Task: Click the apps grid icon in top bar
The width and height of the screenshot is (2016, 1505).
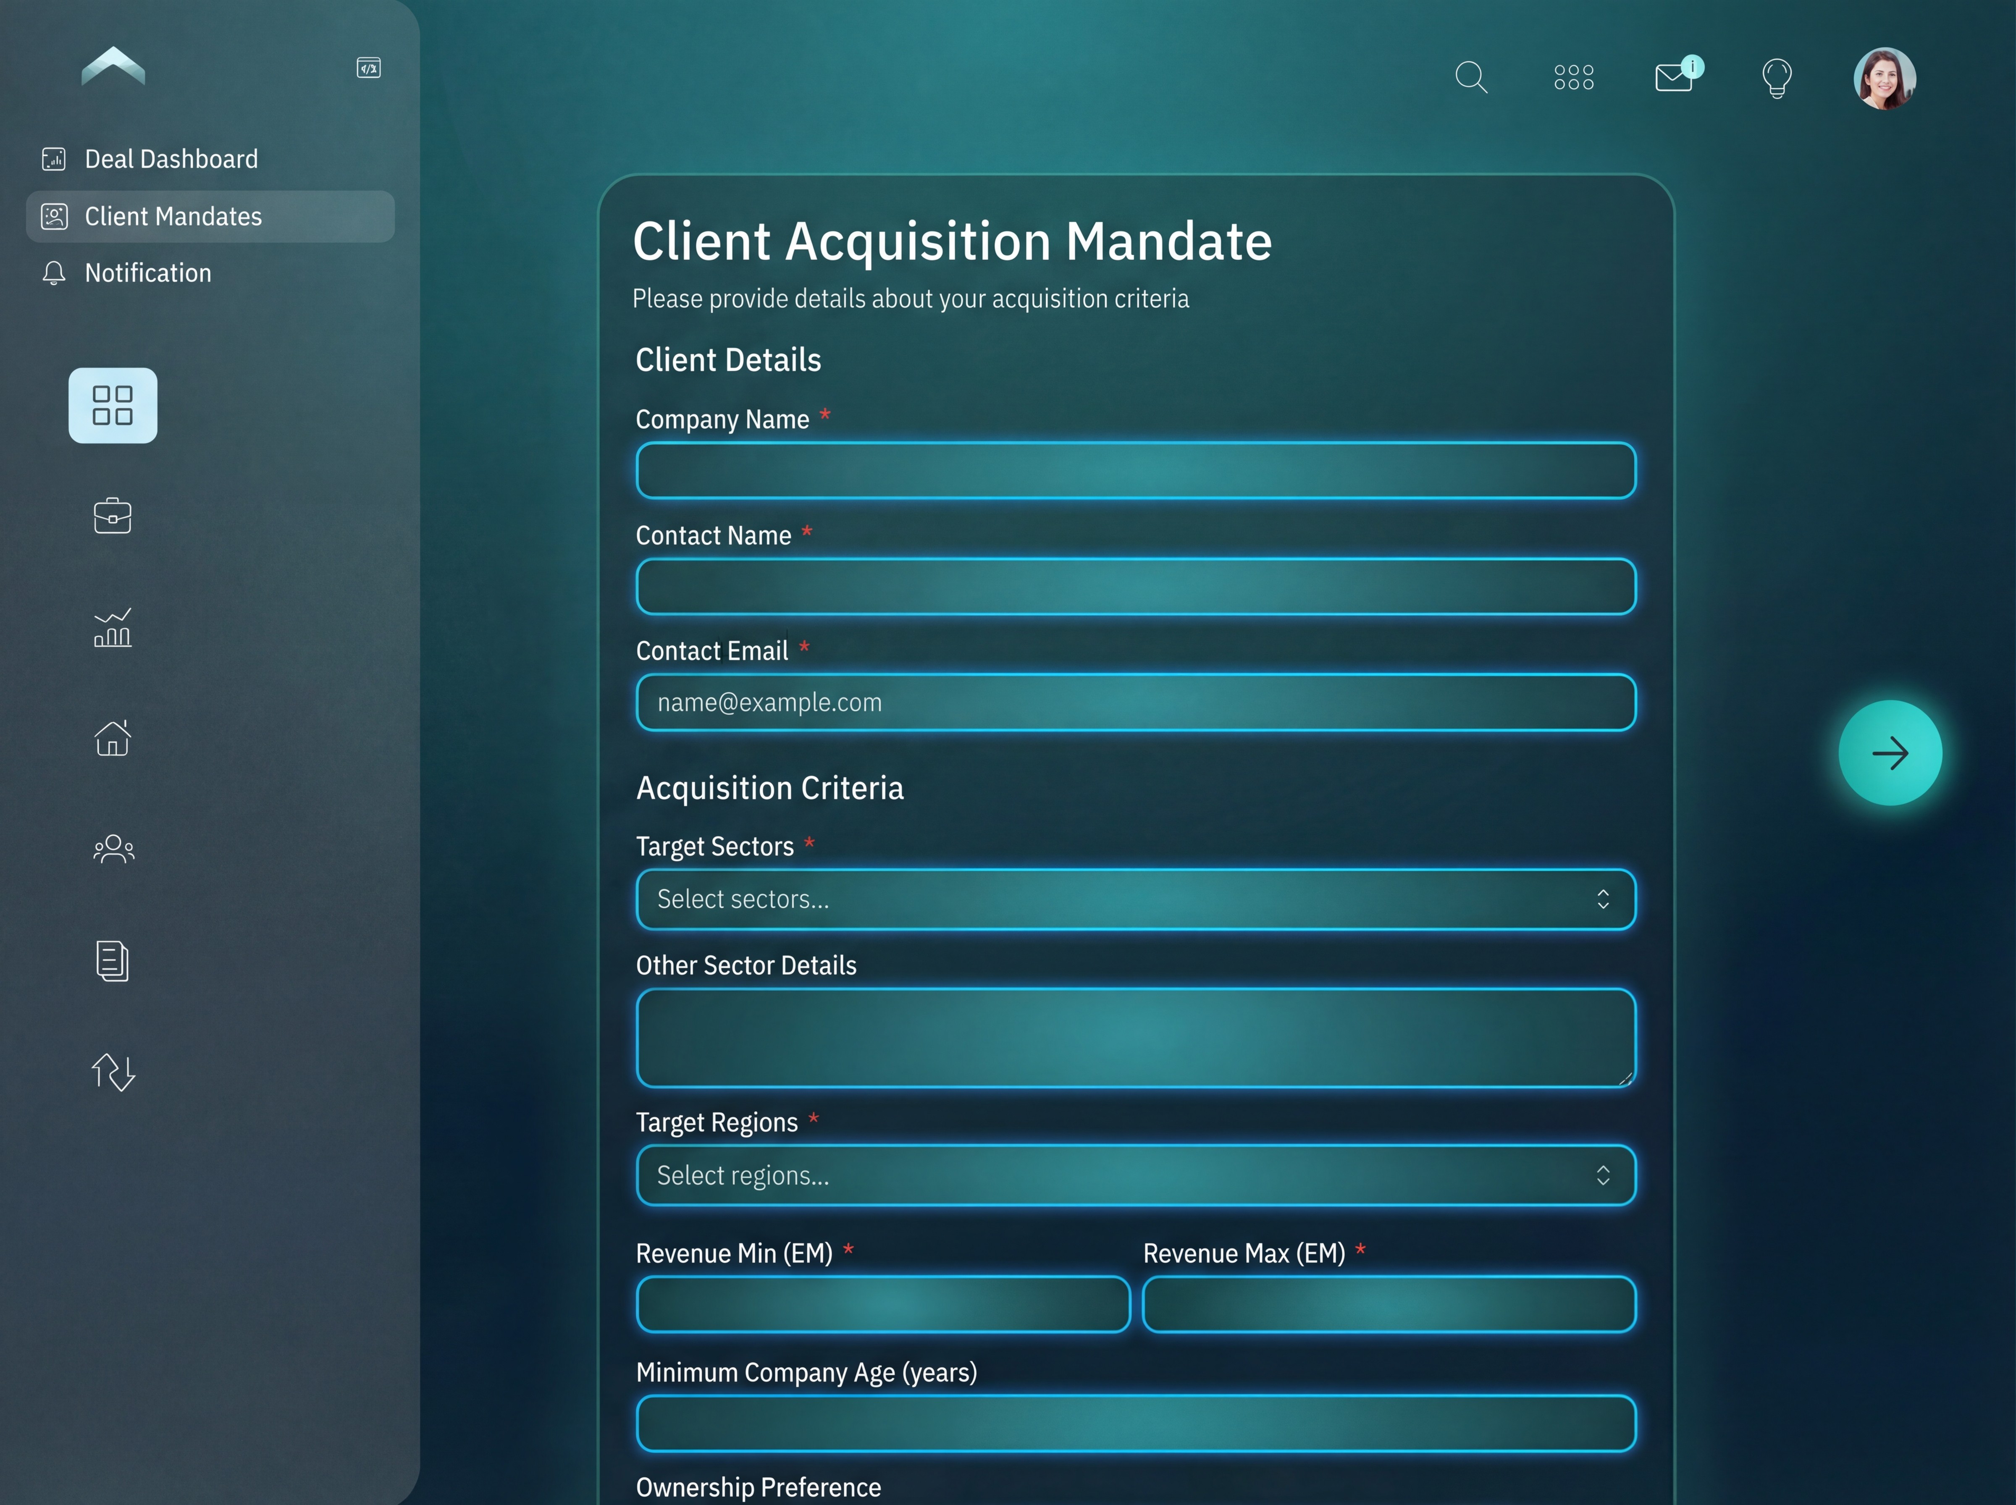Action: [x=1573, y=76]
